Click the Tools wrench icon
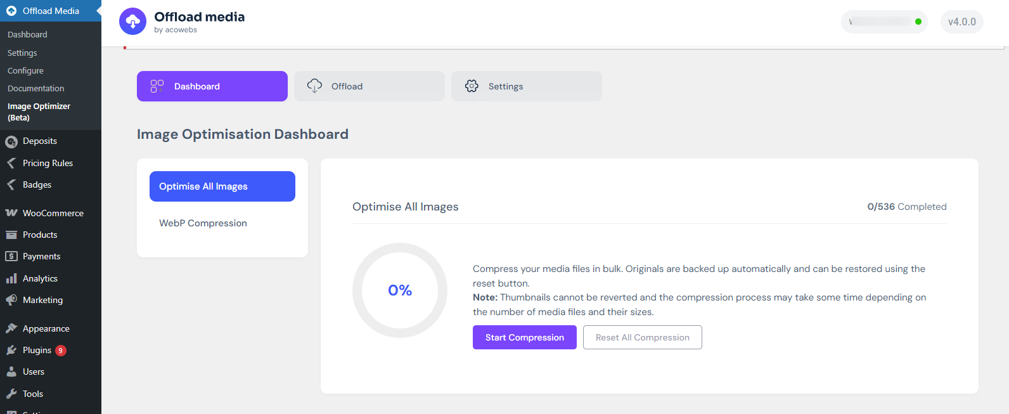The image size is (1009, 414). (11, 394)
